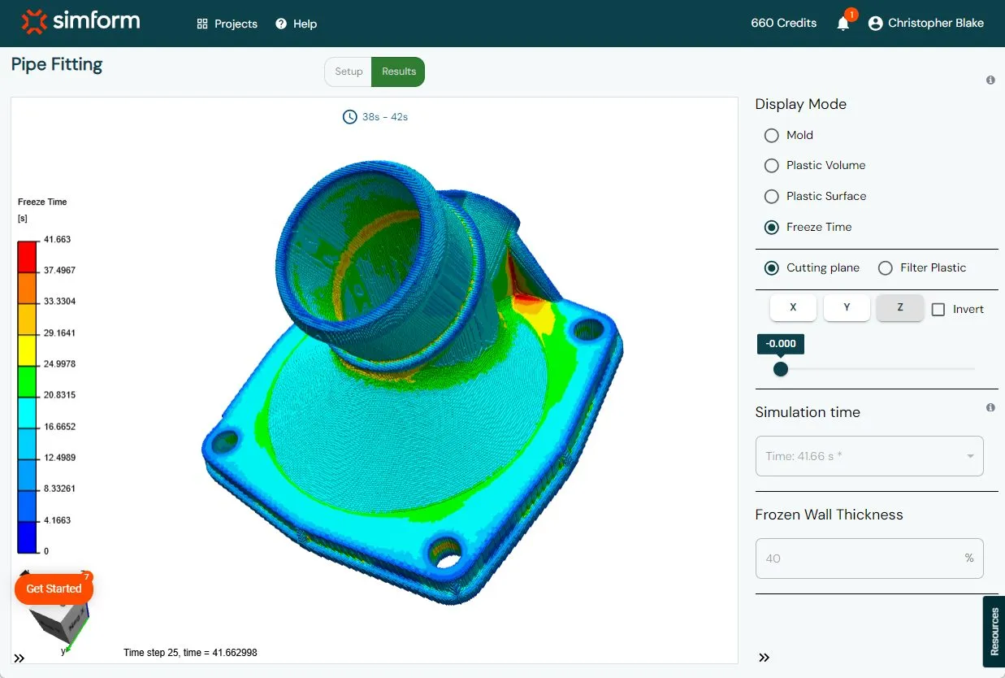Switch to Filter Plastic mode
The height and width of the screenshot is (678, 1005).
(x=885, y=267)
